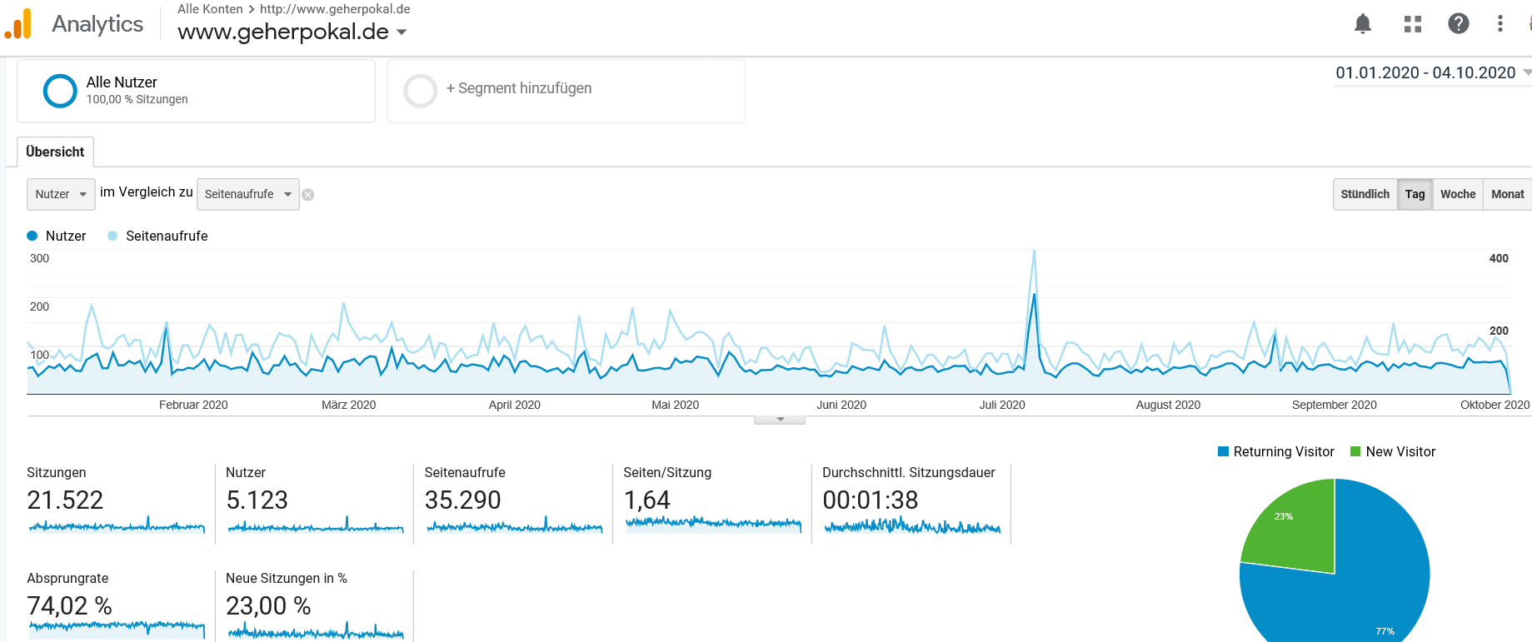Open the notifications bell
Screen dimensions: 1532x642
(1363, 23)
